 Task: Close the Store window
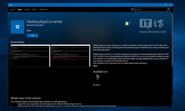tap(171, 5)
